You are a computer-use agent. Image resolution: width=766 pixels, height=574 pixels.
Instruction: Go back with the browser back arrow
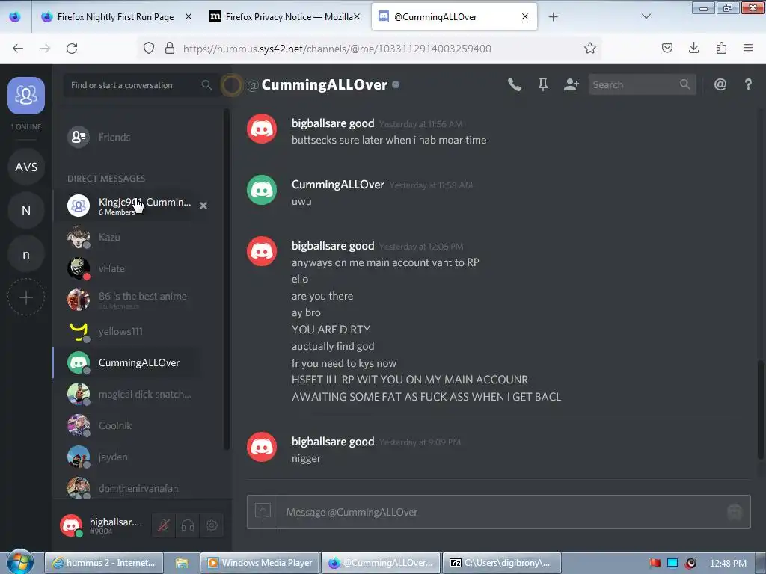coord(18,48)
